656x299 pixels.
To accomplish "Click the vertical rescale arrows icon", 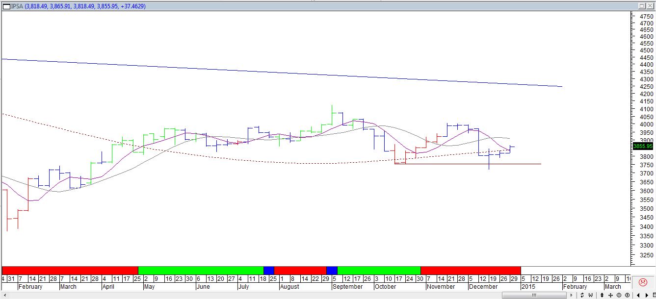I will pyautogui.click(x=602, y=295).
